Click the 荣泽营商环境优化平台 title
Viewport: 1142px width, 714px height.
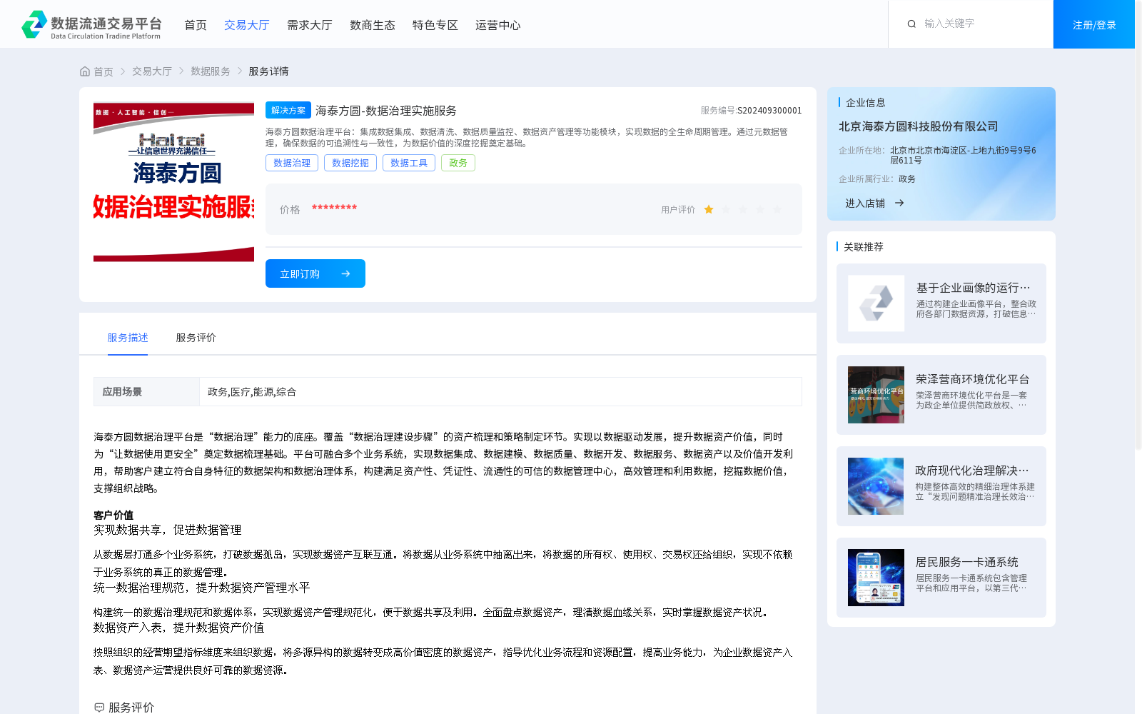pos(973,379)
